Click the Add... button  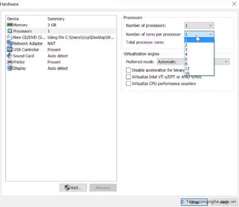pyautogui.click(x=73, y=188)
